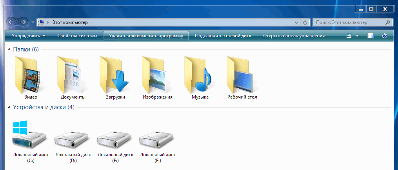
Task: Select the Папки (6) header text
Action: [x=26, y=49]
